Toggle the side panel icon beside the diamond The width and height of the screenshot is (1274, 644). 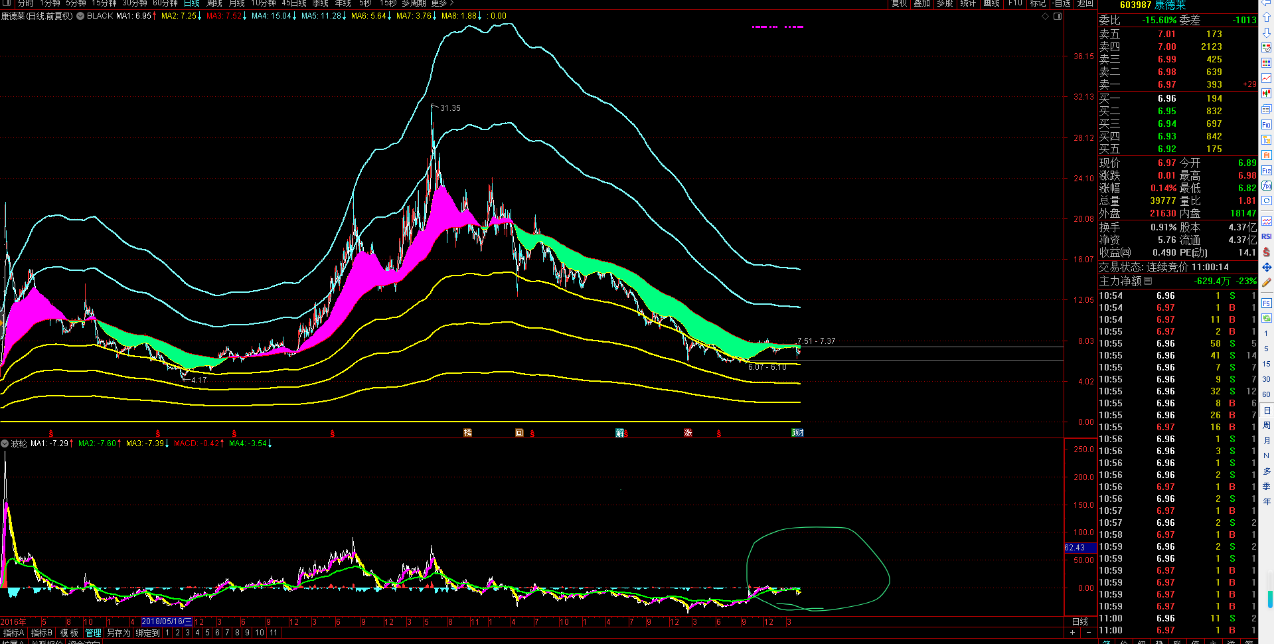tap(1058, 17)
